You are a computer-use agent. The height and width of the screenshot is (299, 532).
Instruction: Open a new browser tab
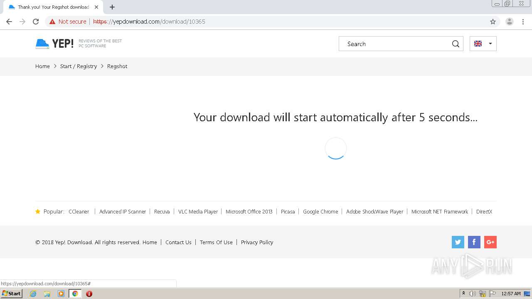click(112, 7)
